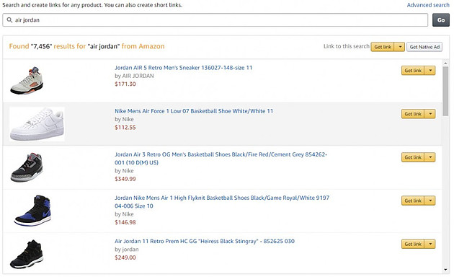The image size is (454, 277).
Task: Click the results list scrollbar thumb
Action: [445, 92]
